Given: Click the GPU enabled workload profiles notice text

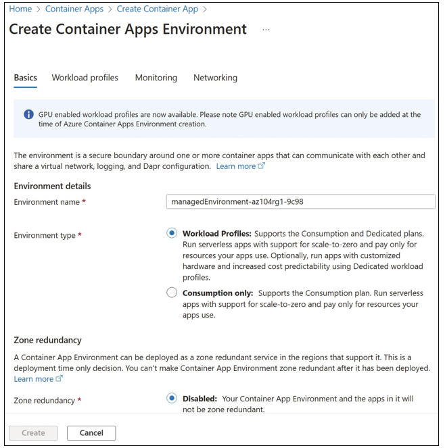Looking at the screenshot, I should point(229,119).
